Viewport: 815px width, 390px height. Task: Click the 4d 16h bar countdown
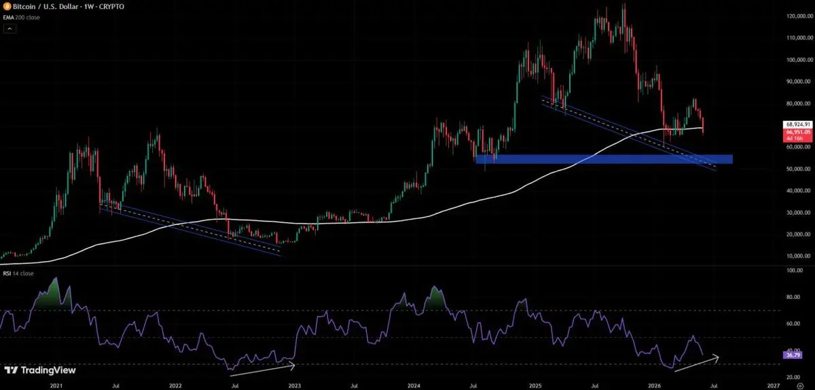click(x=795, y=138)
